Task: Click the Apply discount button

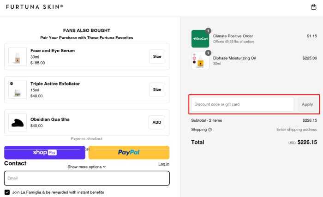Action: 307,104
